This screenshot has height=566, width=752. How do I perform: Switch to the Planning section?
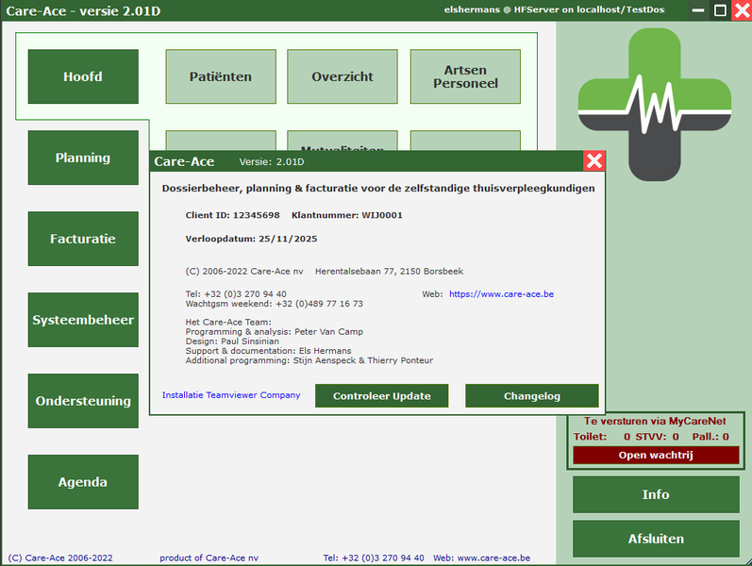[x=83, y=158]
